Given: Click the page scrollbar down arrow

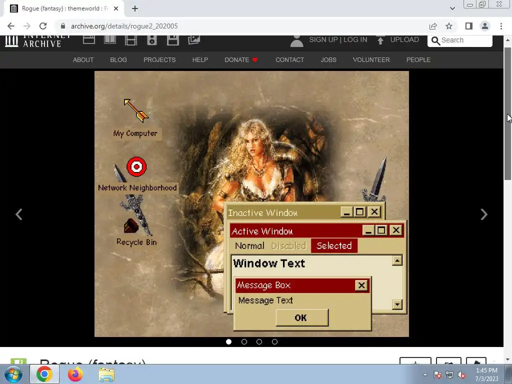Looking at the screenshot, I should 507,359.
